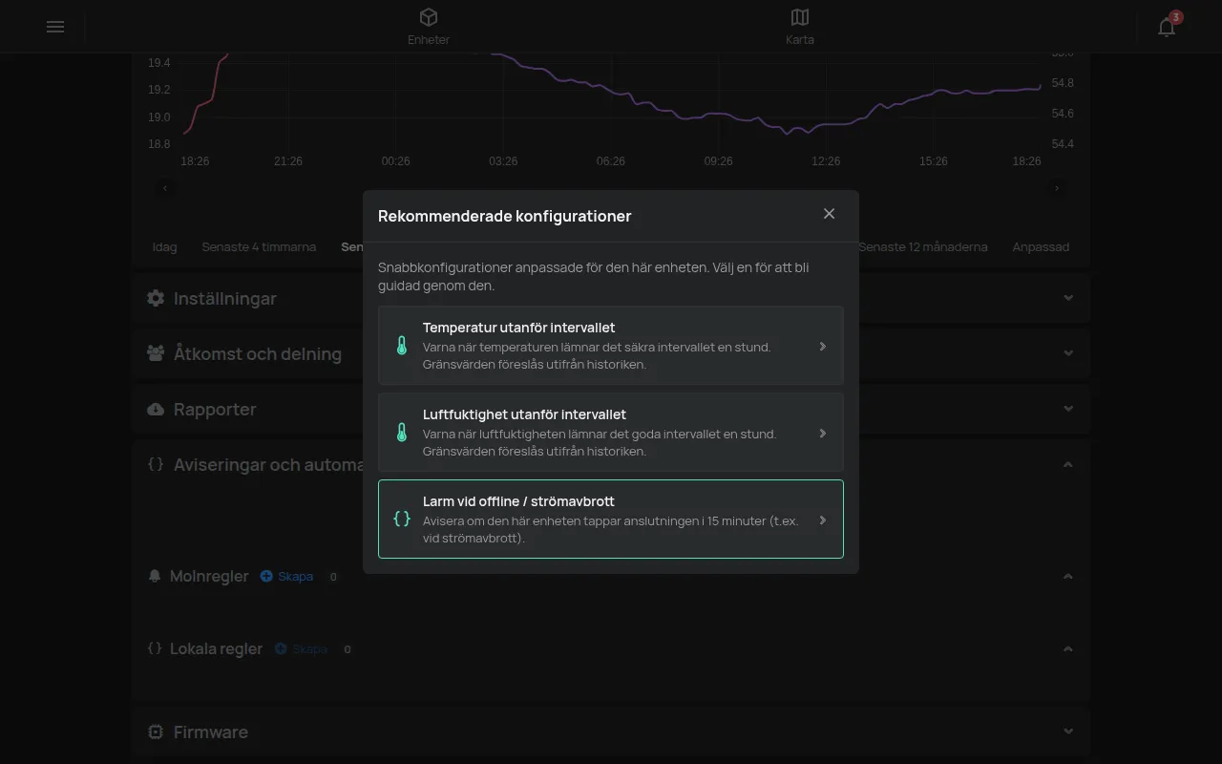Open the Karta map icon
This screenshot has width=1222, height=764.
[x=800, y=17]
